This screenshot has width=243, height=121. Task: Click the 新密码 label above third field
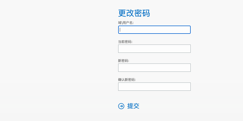[123, 61]
